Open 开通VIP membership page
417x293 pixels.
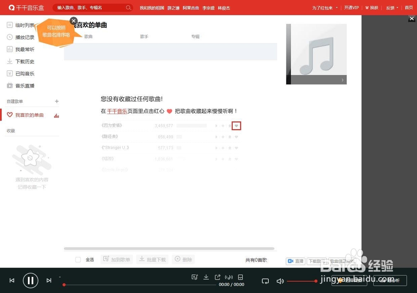pos(351,8)
